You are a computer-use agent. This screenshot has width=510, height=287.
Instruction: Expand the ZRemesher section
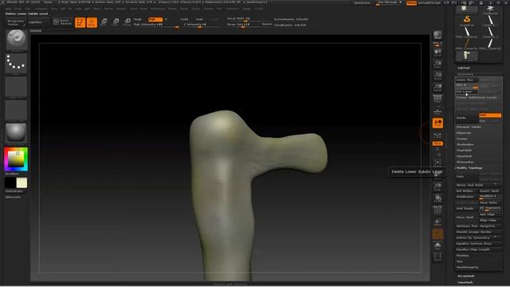(465, 162)
